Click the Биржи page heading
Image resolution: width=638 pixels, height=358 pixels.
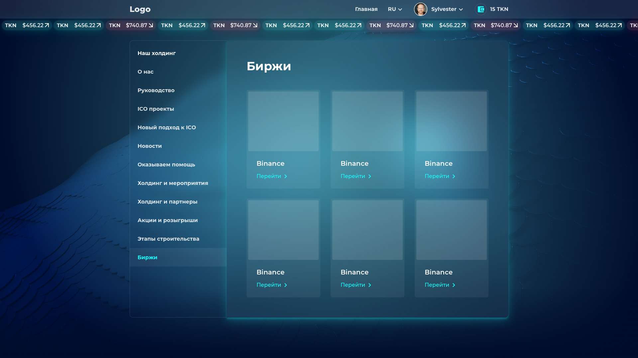tap(269, 66)
